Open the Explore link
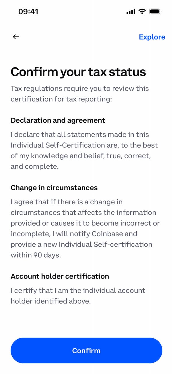The height and width of the screenshot is (374, 173). pyautogui.click(x=152, y=37)
